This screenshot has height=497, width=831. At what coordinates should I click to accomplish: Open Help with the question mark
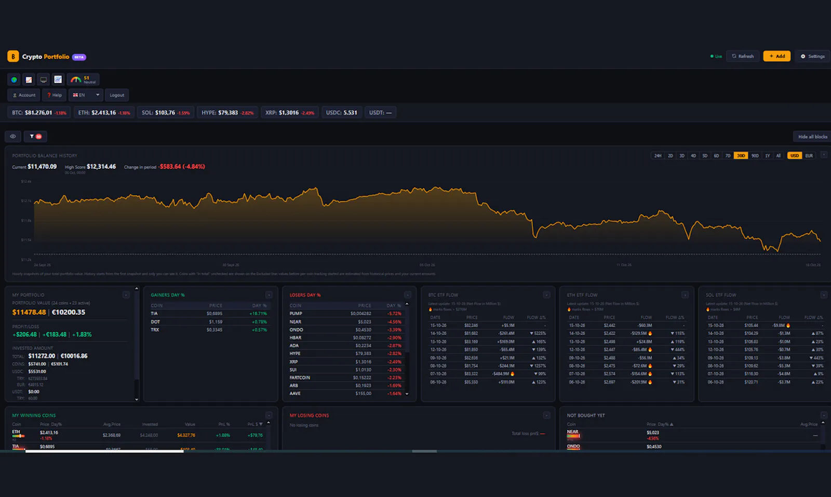click(54, 95)
